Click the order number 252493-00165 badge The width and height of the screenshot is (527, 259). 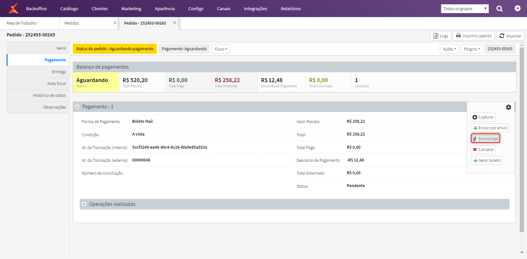[500, 49]
